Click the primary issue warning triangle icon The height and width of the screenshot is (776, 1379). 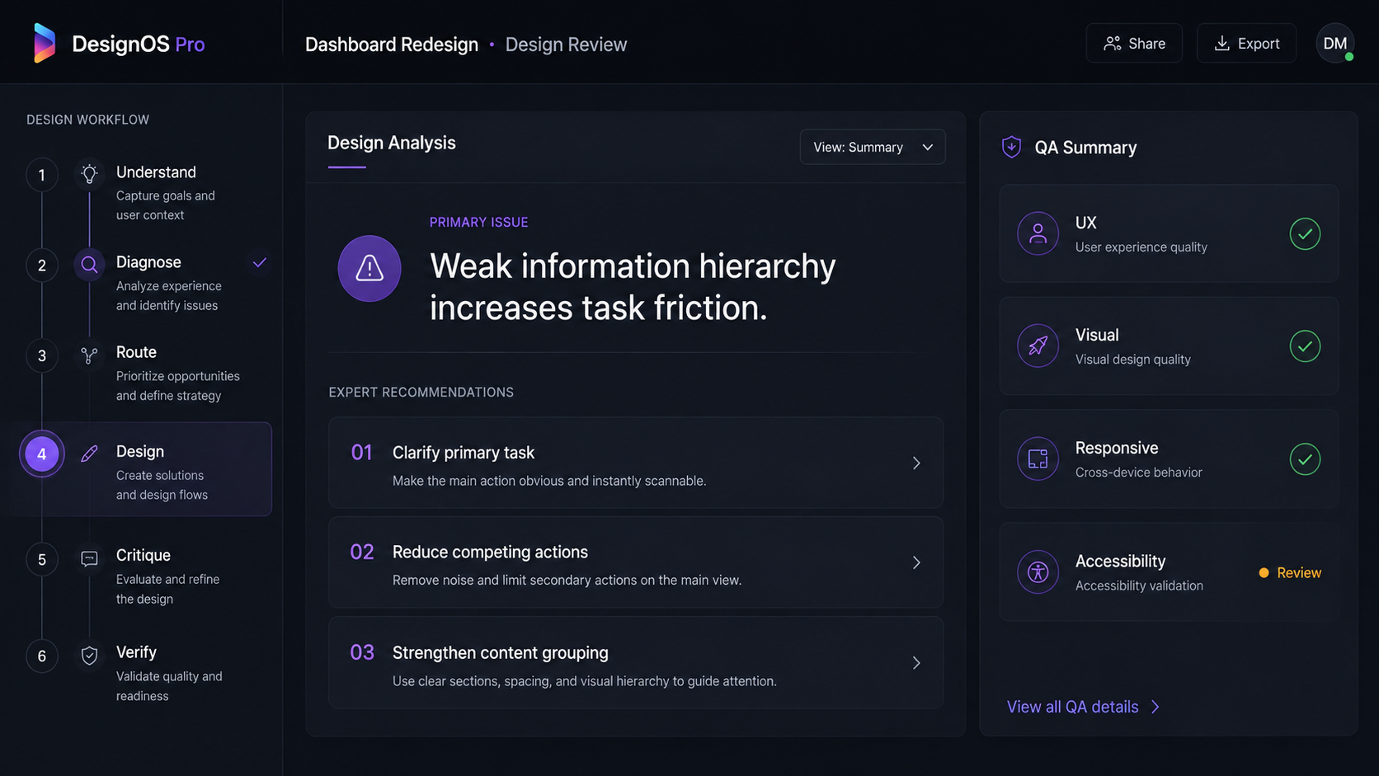[x=369, y=268]
